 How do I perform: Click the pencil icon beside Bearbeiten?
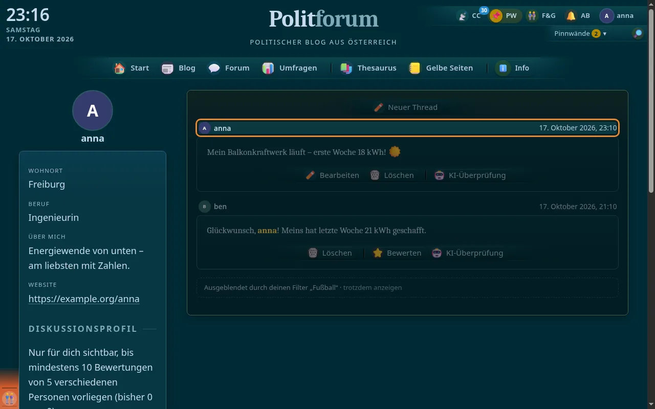point(310,175)
